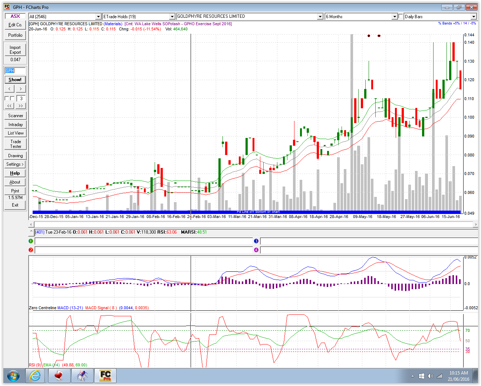Open the ETrade Holds (19) watchlist dropdown
The height and width of the screenshot is (386, 481).
click(x=172, y=17)
